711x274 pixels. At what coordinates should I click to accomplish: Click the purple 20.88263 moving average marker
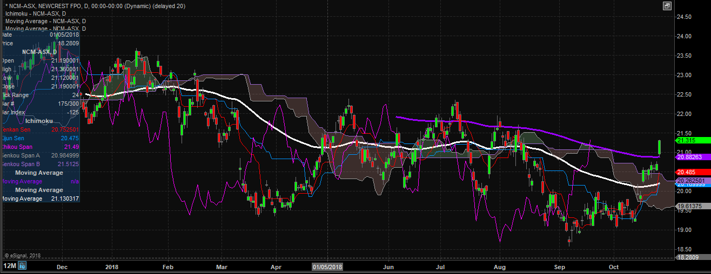point(693,156)
